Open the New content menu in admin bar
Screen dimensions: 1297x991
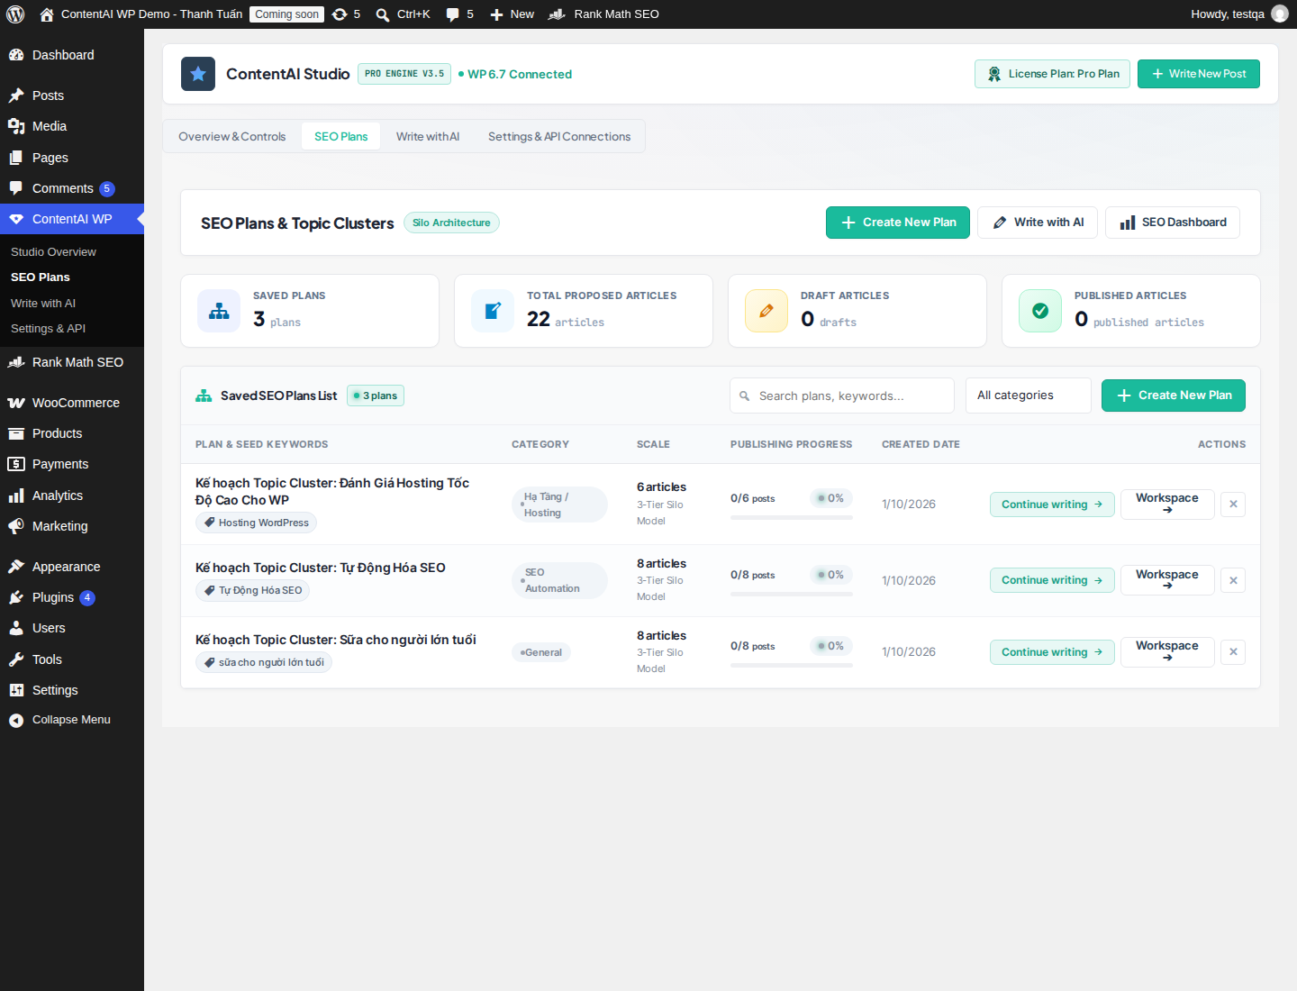512,14
